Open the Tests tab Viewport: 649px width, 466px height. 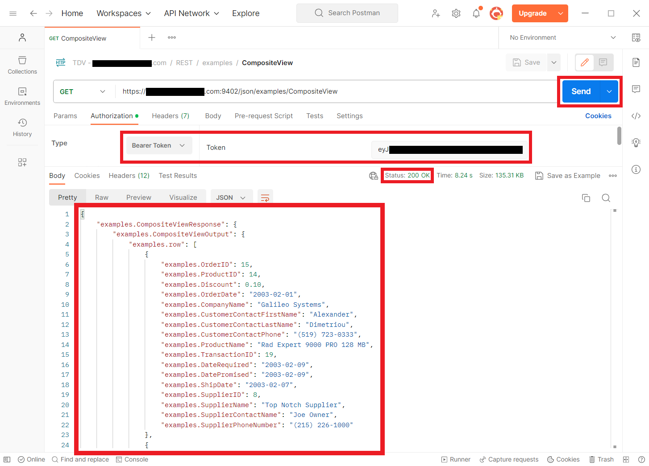tap(315, 116)
